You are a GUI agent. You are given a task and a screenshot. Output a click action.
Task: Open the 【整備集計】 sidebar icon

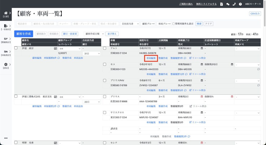tap(6, 39)
